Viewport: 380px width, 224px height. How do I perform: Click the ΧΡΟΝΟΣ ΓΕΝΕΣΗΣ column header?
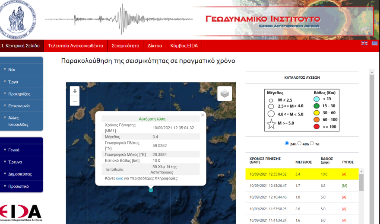point(265,160)
